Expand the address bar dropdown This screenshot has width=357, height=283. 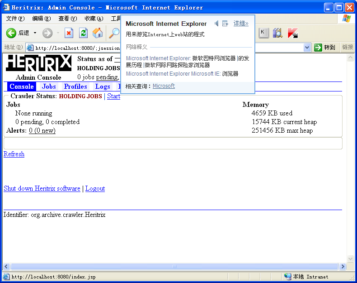(x=307, y=48)
